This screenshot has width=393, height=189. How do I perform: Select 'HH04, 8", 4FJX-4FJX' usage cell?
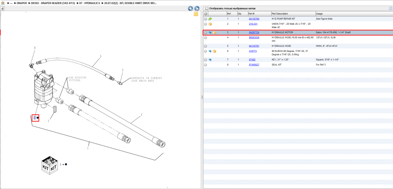click(326, 46)
